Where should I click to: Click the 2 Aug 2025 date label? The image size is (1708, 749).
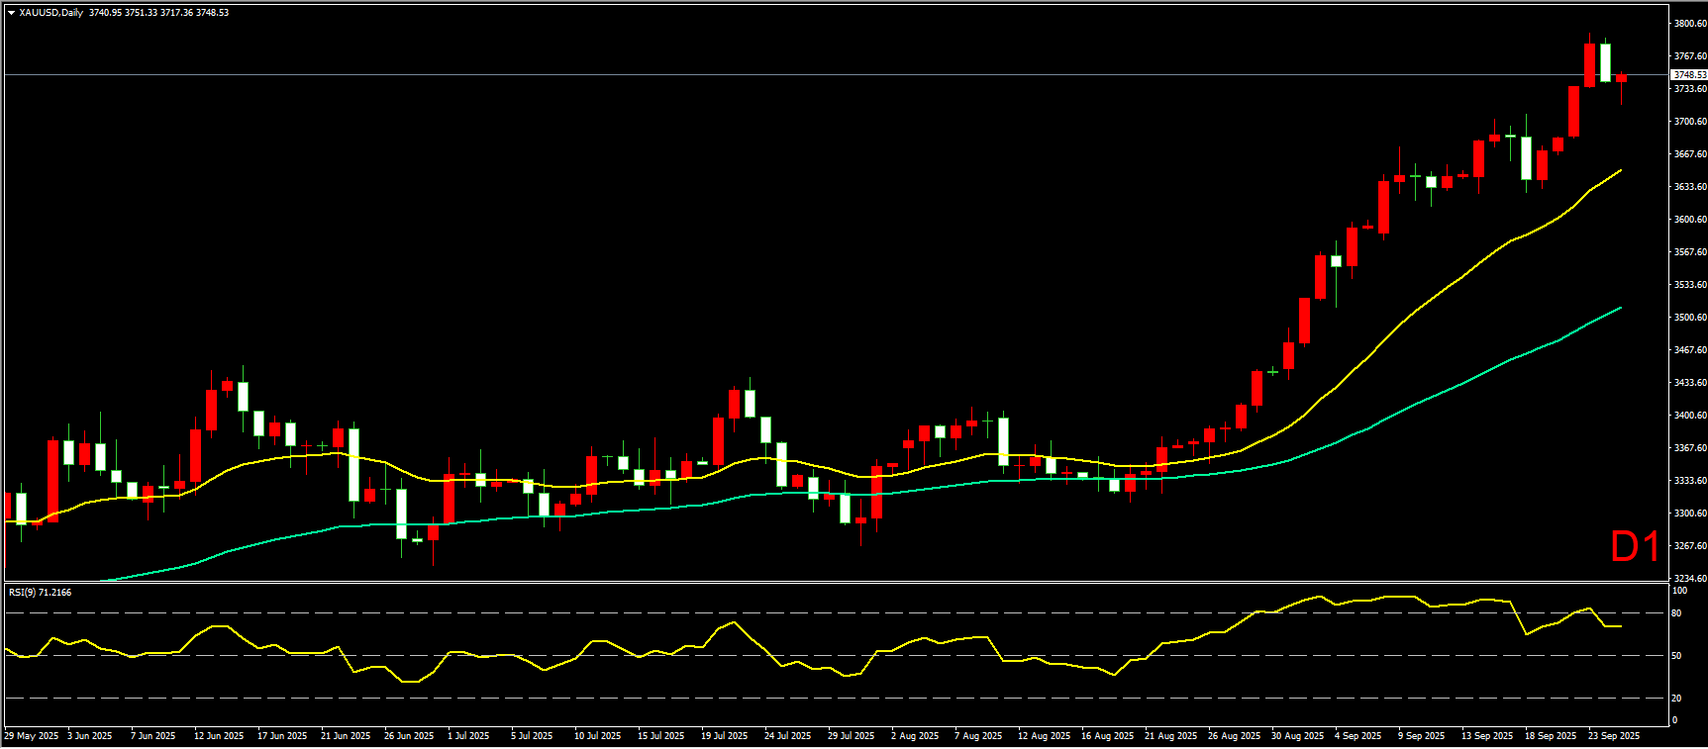(915, 736)
